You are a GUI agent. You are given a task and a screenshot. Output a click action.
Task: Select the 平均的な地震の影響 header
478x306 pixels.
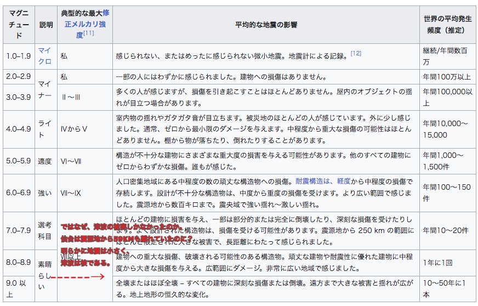pos(266,25)
